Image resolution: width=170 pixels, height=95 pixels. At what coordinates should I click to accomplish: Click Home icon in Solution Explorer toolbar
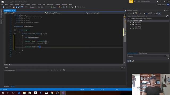133,13
